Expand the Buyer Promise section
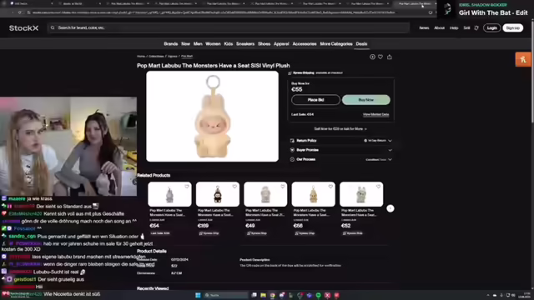Viewport: 534px width, 300px height. coord(340,150)
